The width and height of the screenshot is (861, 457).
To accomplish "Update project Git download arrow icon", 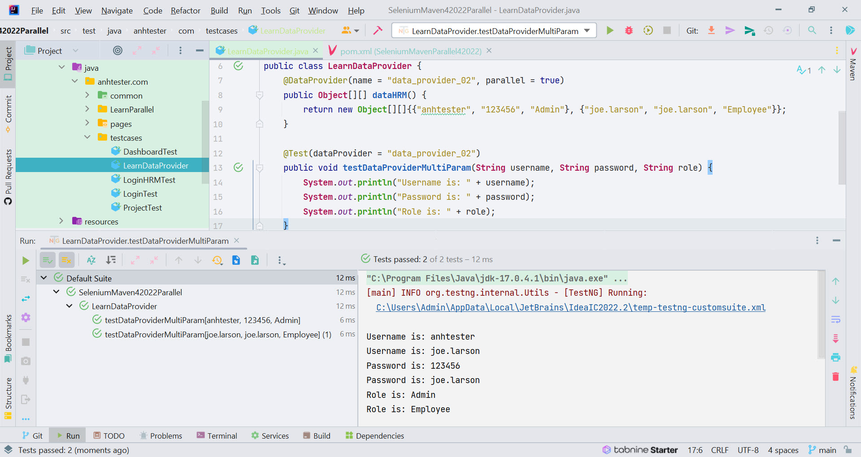I will [x=711, y=30].
